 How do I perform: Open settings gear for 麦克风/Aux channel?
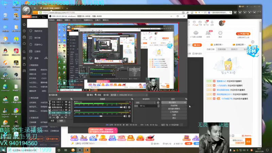click(x=129, y=107)
